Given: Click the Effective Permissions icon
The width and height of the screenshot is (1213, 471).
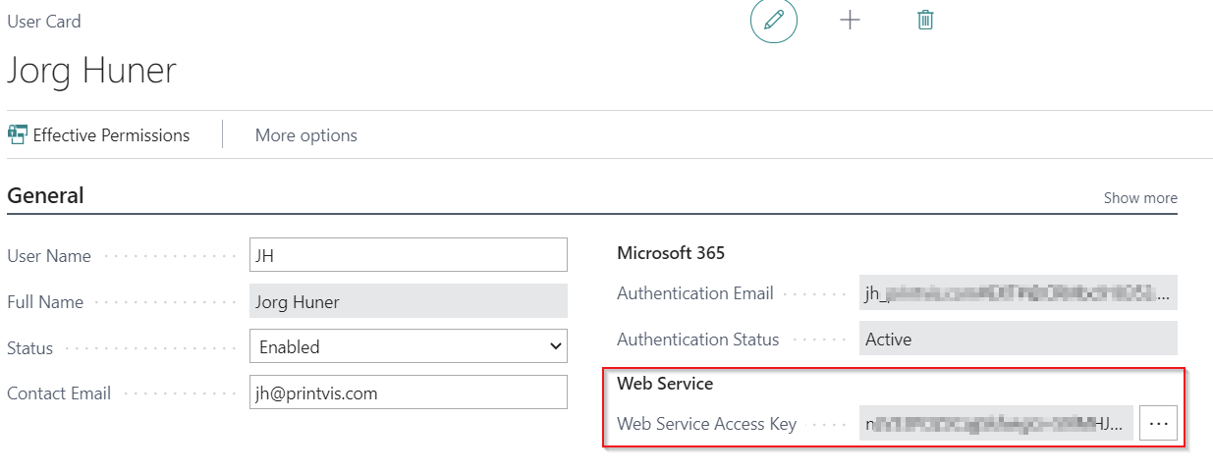Looking at the screenshot, I should click(18, 134).
